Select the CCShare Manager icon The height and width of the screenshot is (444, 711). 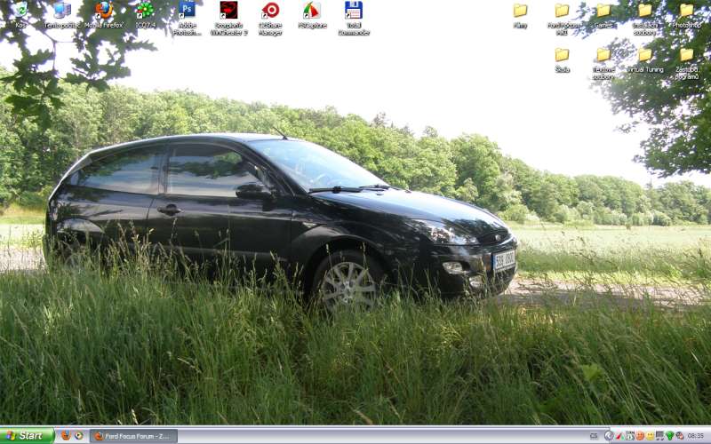(x=270, y=11)
